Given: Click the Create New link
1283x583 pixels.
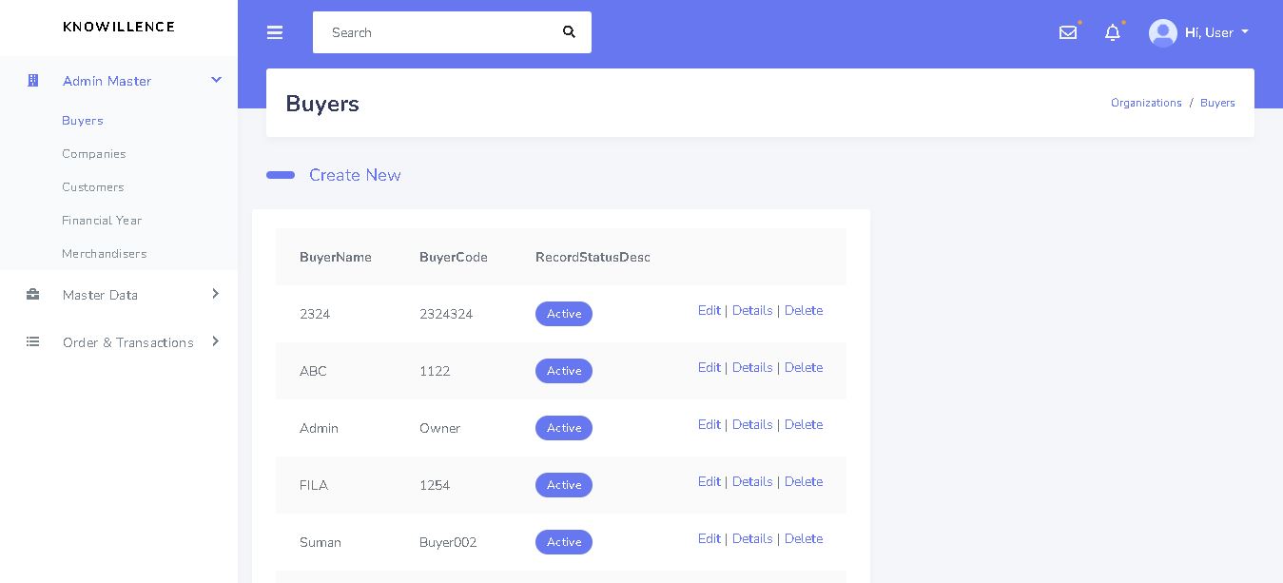Looking at the screenshot, I should click(355, 175).
